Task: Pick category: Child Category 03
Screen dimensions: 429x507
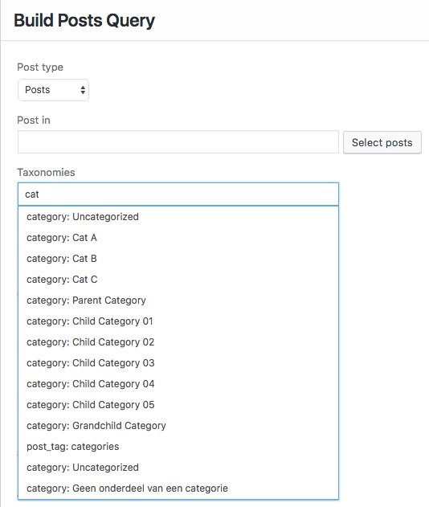Action: [x=178, y=363]
